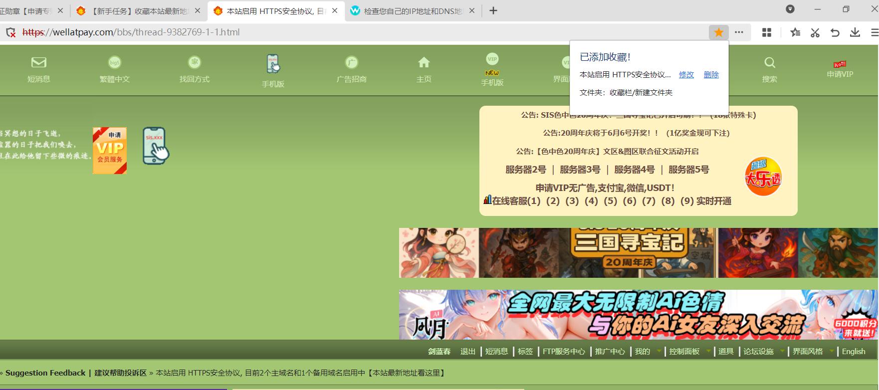Viewport: 879px width, 390px height.
Task: Click 申请VIP无广告 payment text link
Action: point(605,188)
